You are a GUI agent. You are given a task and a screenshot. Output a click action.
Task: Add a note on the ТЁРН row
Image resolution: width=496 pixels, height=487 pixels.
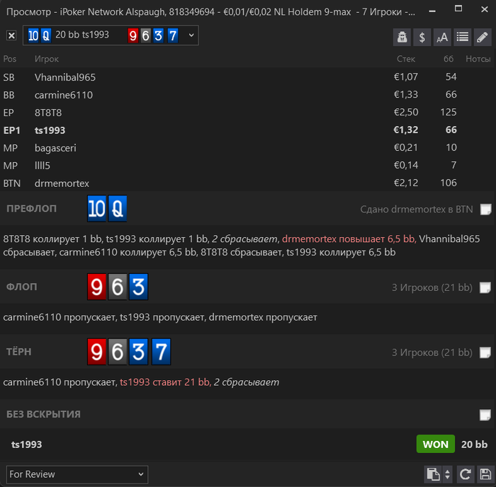tap(485, 353)
